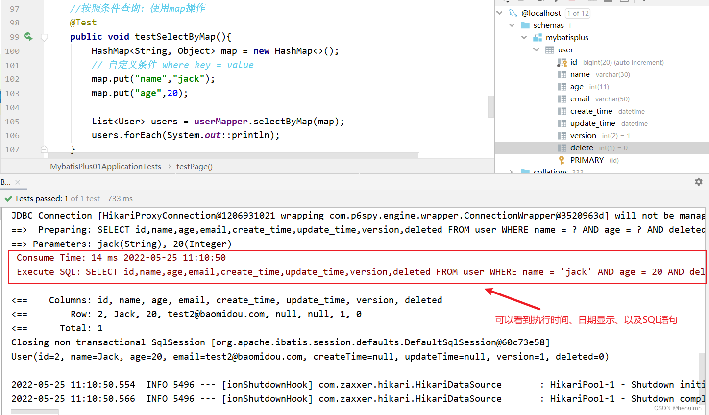Select the 'email' varchar(50) column row
This screenshot has height=415, width=709.
(x=602, y=99)
